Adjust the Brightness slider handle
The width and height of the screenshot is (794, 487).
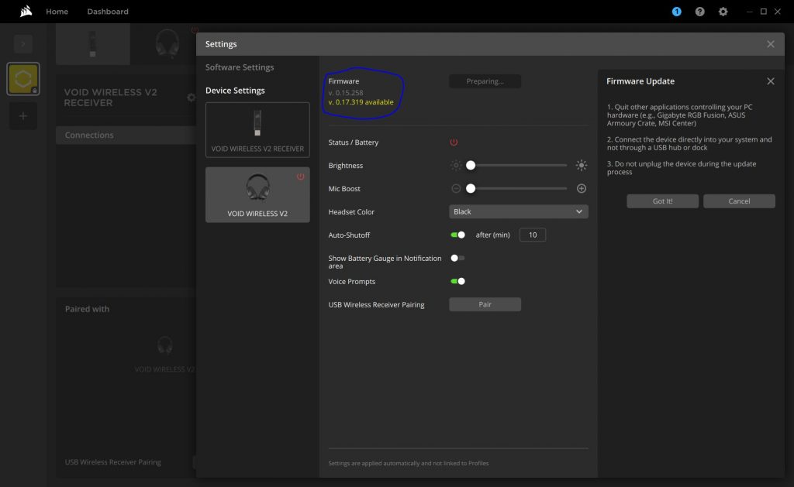click(471, 166)
